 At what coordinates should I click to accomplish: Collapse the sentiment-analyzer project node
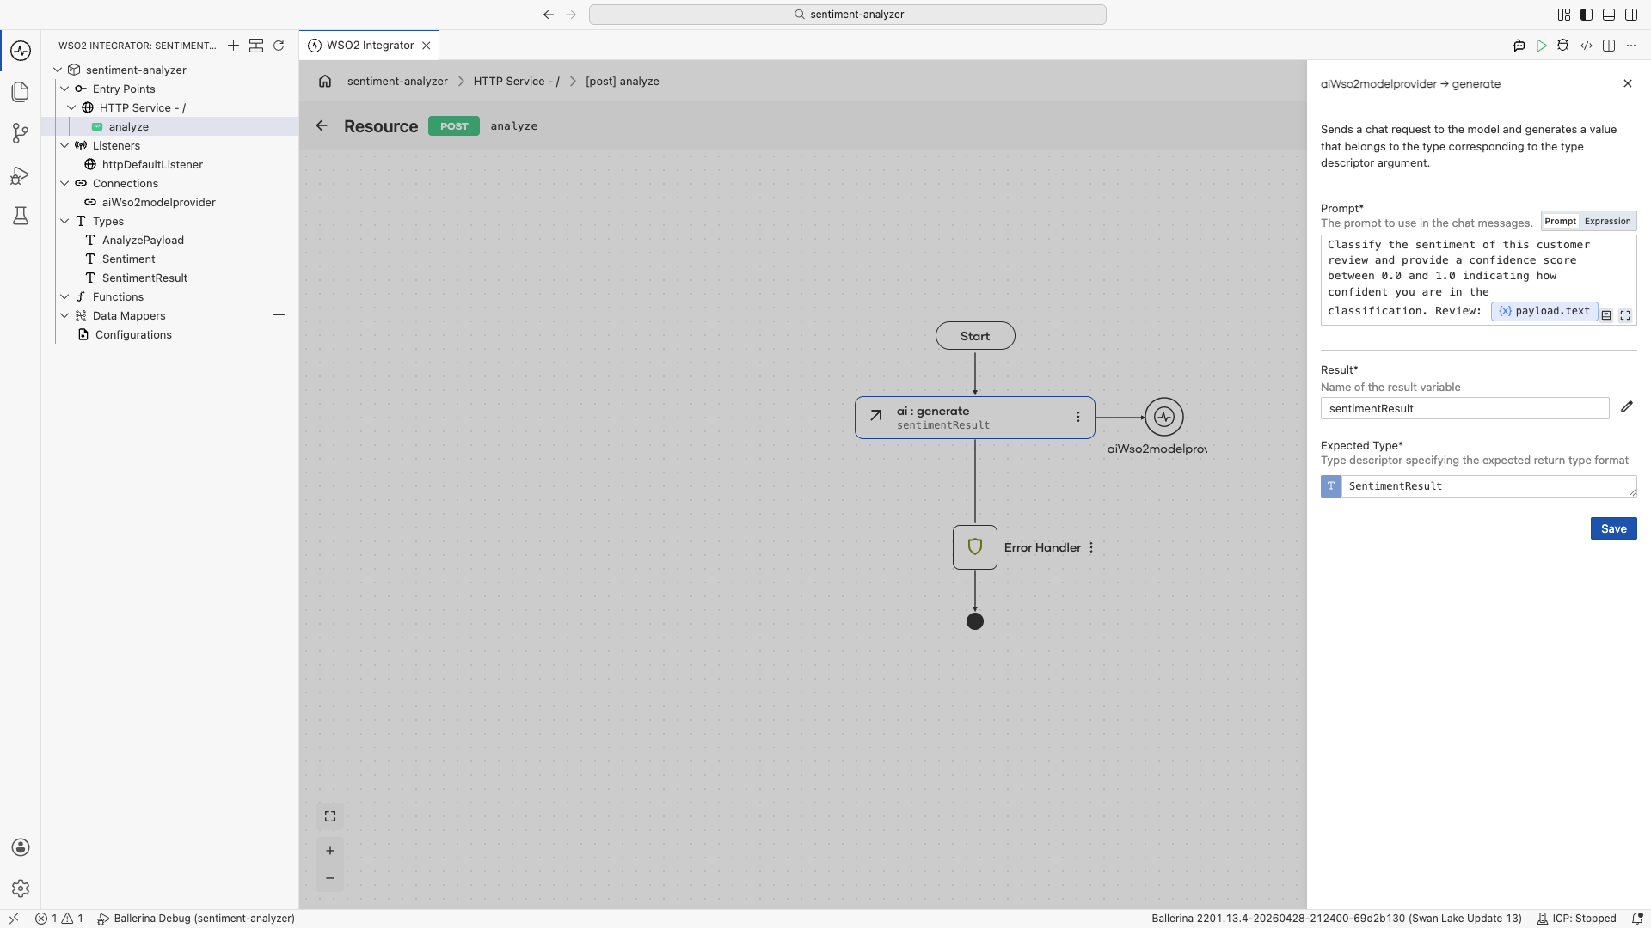(x=58, y=70)
